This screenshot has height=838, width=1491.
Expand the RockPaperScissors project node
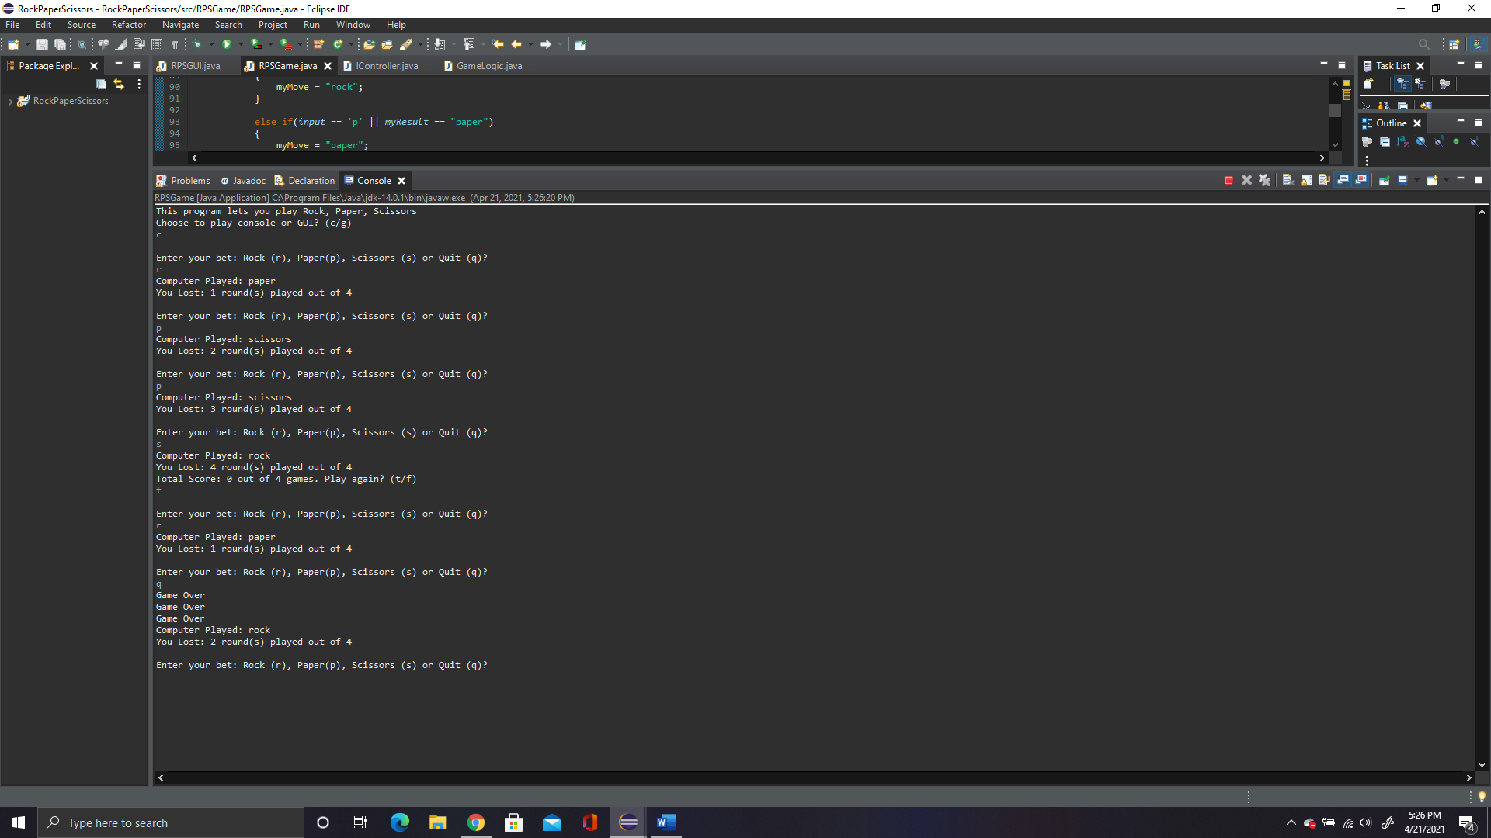pyautogui.click(x=11, y=101)
